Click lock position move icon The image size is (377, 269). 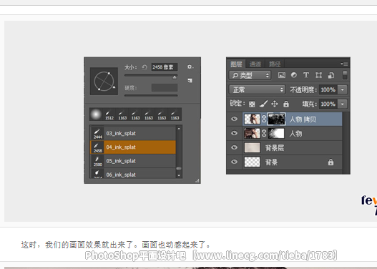pyautogui.click(x=274, y=104)
